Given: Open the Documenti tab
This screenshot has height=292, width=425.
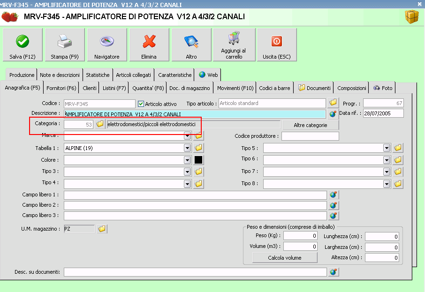Looking at the screenshot, I should click(314, 88).
